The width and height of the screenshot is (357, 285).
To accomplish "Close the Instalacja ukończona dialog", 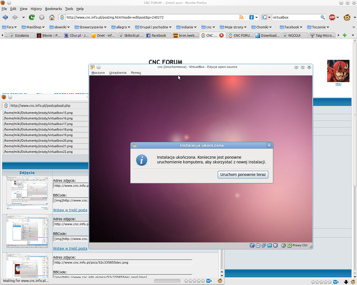I will click(269, 145).
